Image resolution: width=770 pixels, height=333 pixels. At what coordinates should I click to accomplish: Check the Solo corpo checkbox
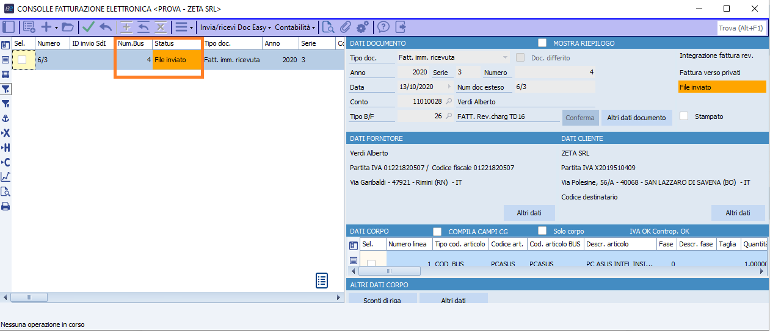coord(542,231)
